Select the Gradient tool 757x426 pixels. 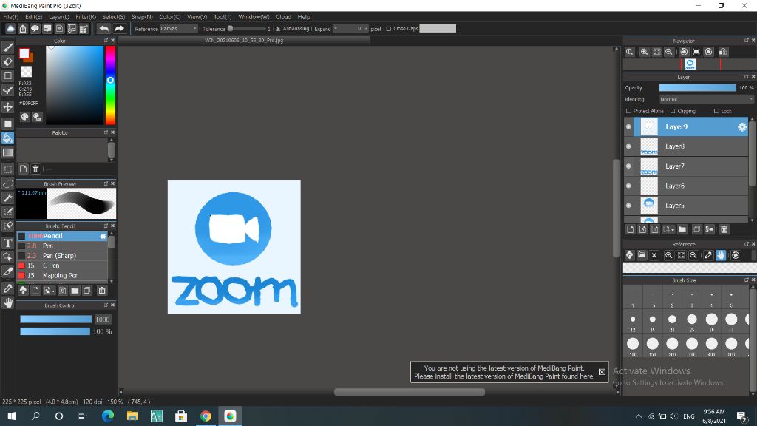(7, 152)
